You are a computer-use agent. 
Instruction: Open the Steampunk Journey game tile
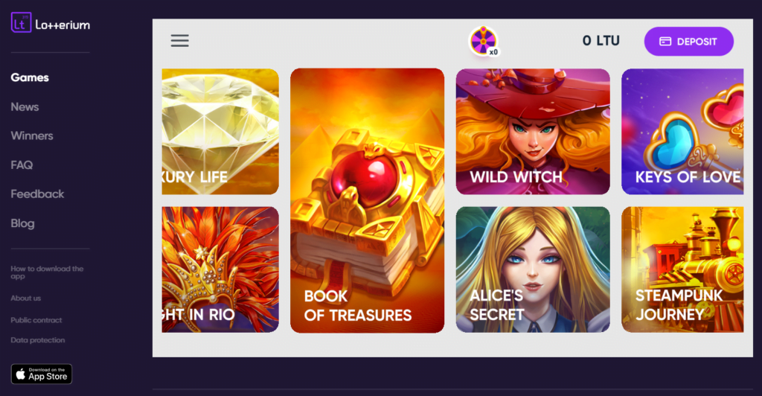682,269
